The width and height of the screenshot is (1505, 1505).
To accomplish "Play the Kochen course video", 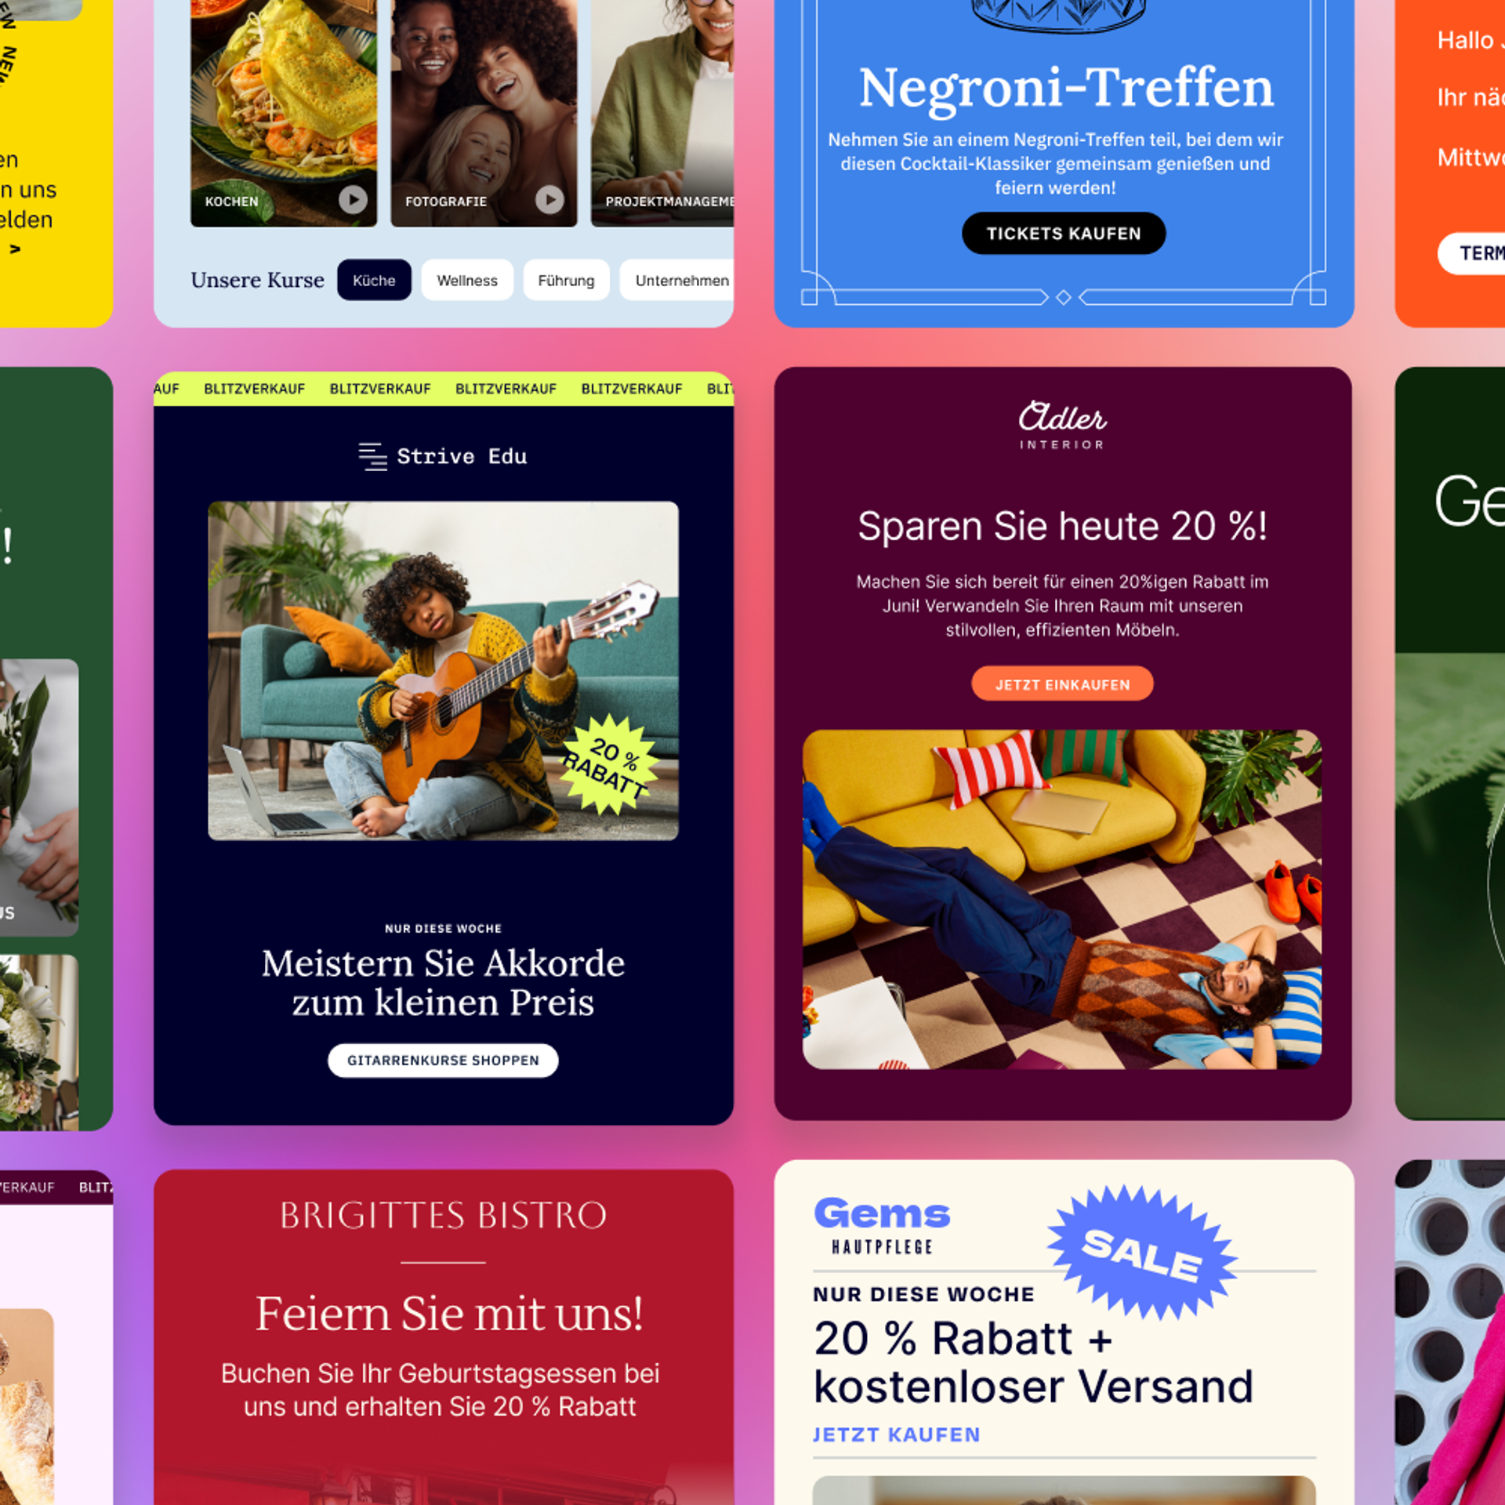I will tap(353, 200).
